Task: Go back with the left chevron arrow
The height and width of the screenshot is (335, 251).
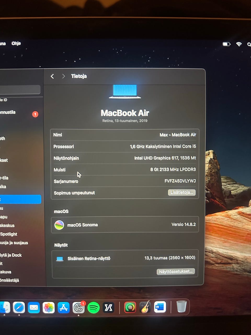Action: 52,76
